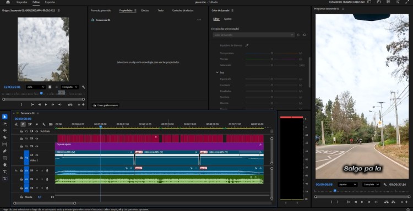Viewport: 413px width, 211px height.
Task: Click the Home icon in top bar
Action: point(8,2)
